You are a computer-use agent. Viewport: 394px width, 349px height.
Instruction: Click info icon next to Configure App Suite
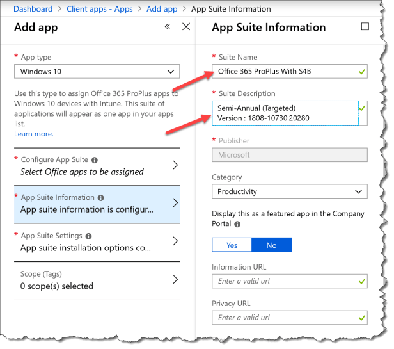coord(95,160)
